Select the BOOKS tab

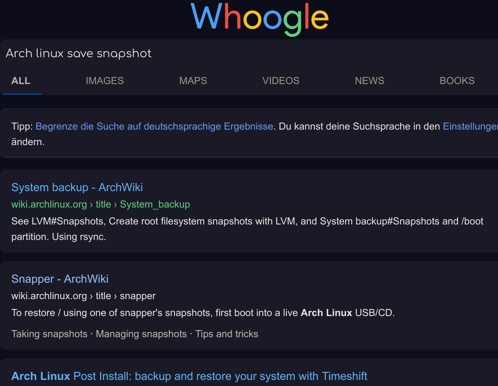click(457, 81)
